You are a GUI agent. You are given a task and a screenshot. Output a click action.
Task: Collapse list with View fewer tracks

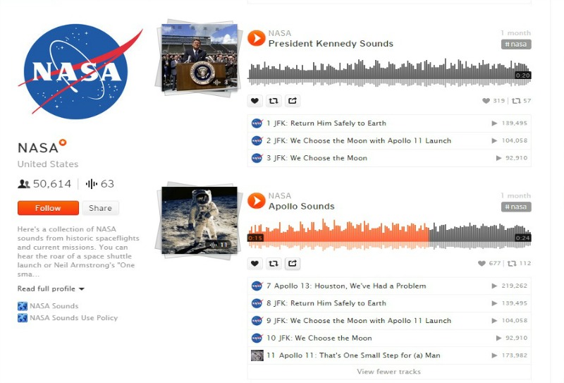coord(389,372)
